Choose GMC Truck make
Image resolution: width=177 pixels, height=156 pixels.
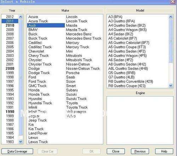point(38,86)
